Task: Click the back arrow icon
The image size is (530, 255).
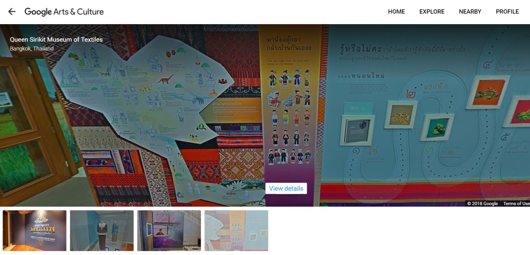Action: [12, 12]
